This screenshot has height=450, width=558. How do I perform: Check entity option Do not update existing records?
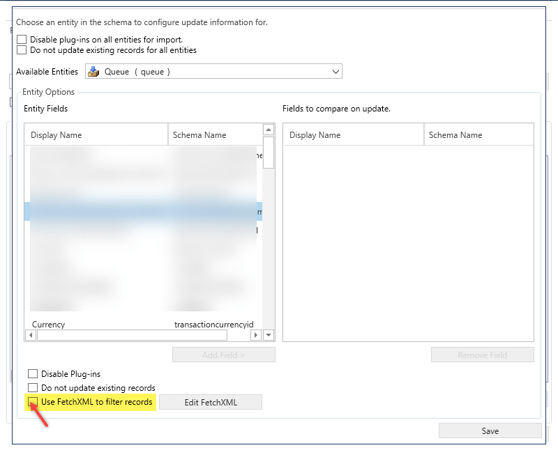[33, 387]
